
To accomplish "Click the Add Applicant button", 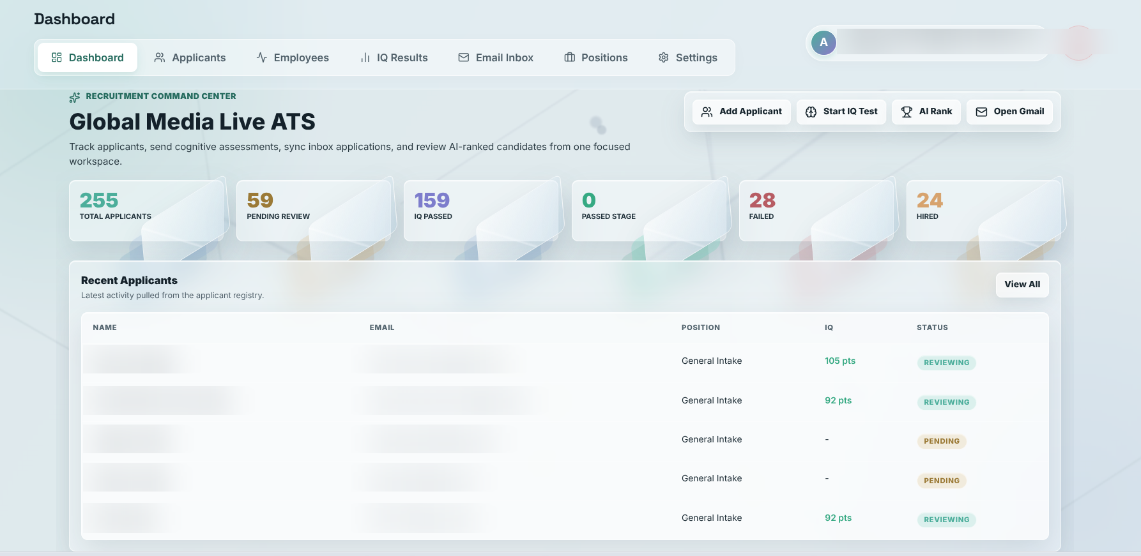I will pyautogui.click(x=742, y=112).
